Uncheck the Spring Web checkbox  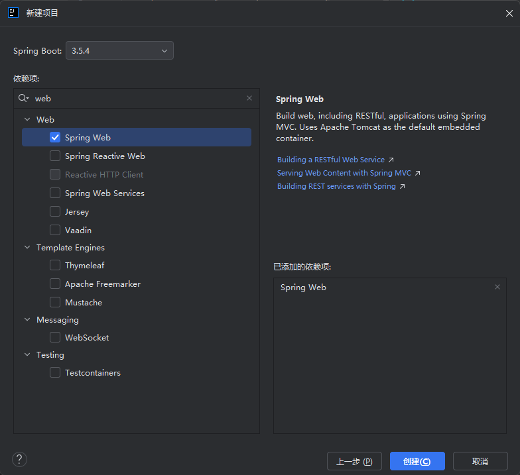55,137
